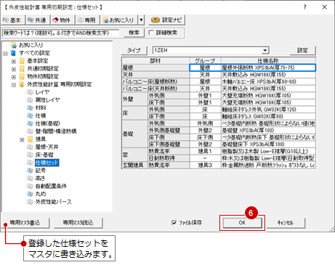Expand the 物件初期設定 folder
Viewport: 335px width, 265px height.
coord(14,77)
